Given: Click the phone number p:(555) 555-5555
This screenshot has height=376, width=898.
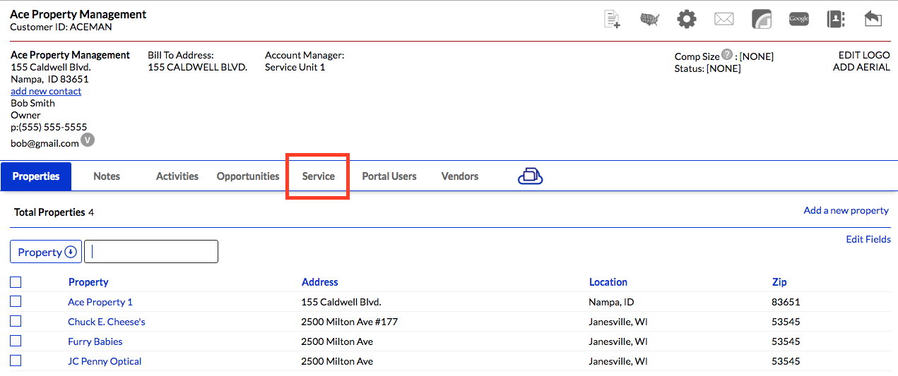Looking at the screenshot, I should pyautogui.click(x=49, y=127).
